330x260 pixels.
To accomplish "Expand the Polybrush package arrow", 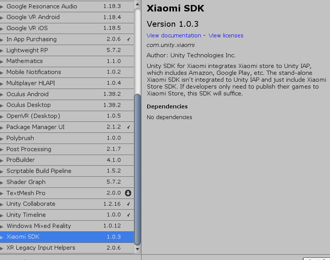I will pos(2,139).
